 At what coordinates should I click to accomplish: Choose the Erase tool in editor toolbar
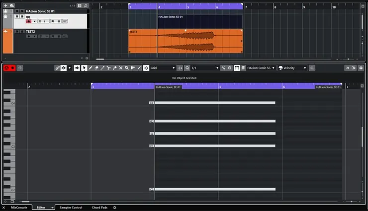click(96, 68)
